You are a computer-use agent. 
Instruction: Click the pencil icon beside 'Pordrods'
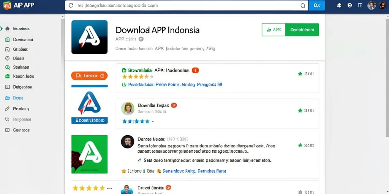[x=8, y=109]
